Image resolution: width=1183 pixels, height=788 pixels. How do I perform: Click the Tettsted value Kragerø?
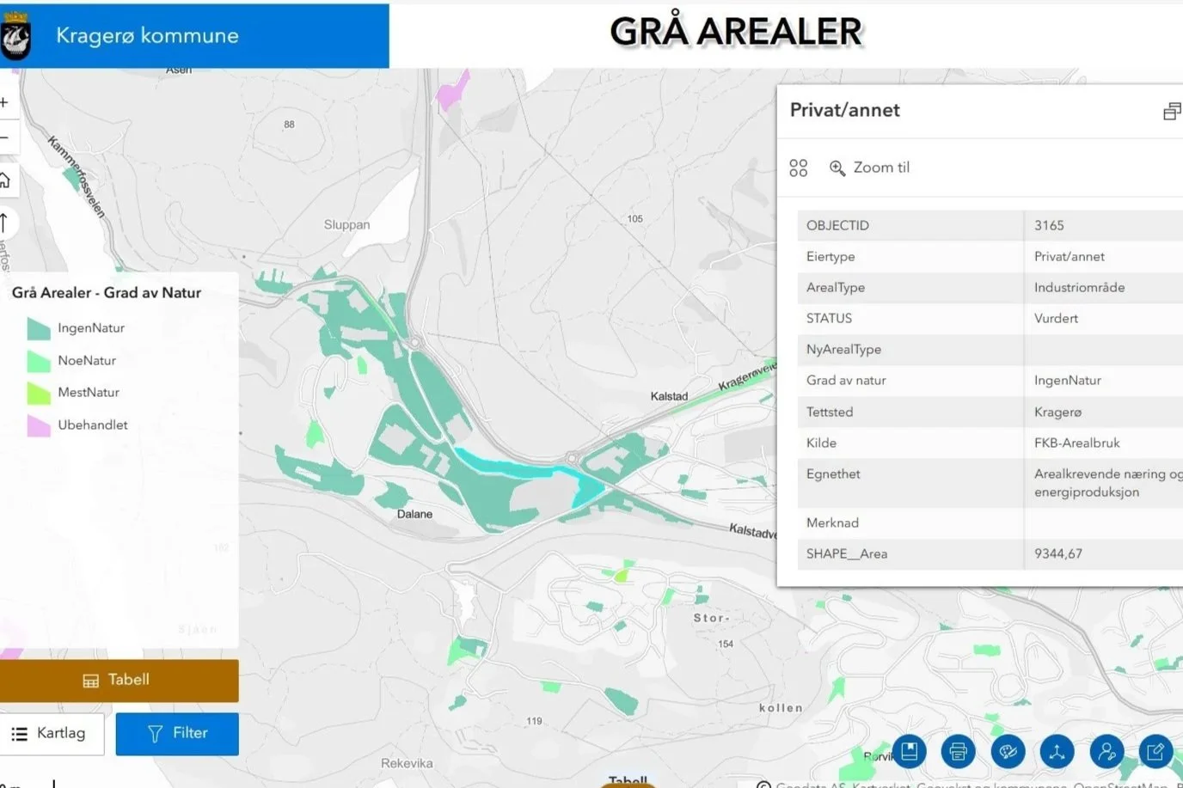(1058, 412)
